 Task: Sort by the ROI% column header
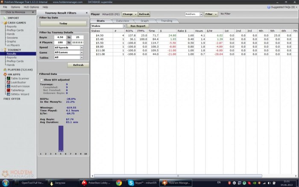130,31
